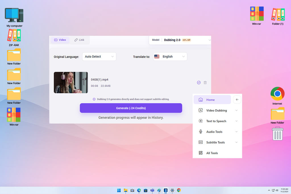This screenshot has width=291, height=194.
Task: Open the Camera app in taskbar
Action: click(x=132, y=190)
